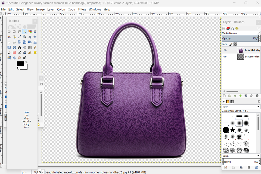This screenshot has width=261, height=174.
Task: Select the Ink tool
Action: [25, 53]
